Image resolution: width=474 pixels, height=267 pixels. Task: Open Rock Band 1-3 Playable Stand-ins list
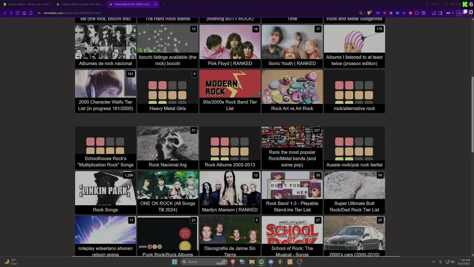click(x=292, y=192)
